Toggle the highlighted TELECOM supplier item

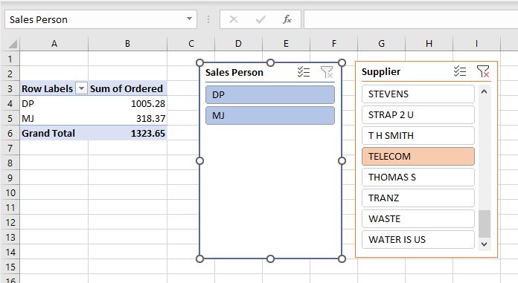pyautogui.click(x=418, y=156)
